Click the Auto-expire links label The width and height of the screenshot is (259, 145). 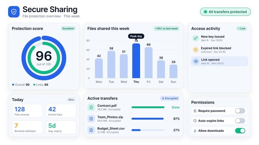(211, 121)
